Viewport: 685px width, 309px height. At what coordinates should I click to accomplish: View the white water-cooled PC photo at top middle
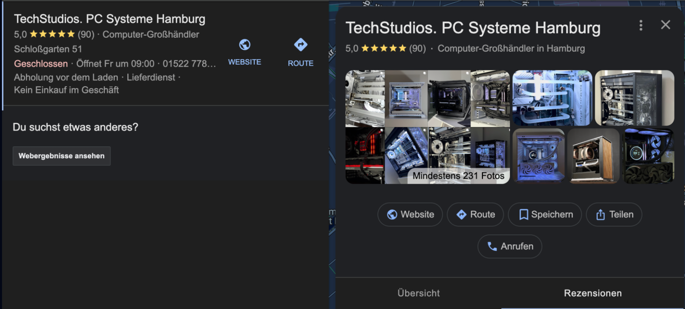(552, 98)
